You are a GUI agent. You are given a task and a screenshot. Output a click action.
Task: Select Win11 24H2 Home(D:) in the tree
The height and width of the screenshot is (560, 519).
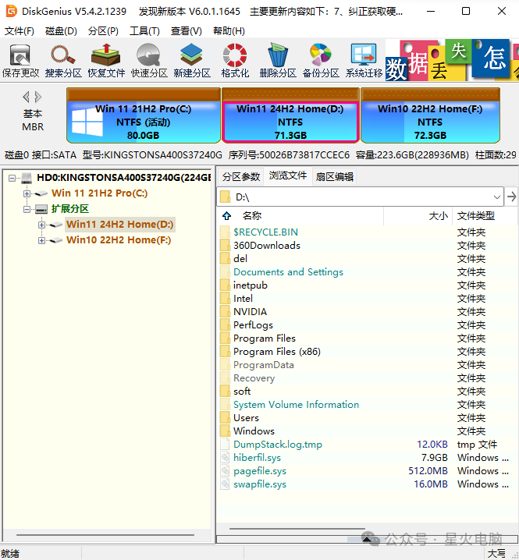(119, 225)
